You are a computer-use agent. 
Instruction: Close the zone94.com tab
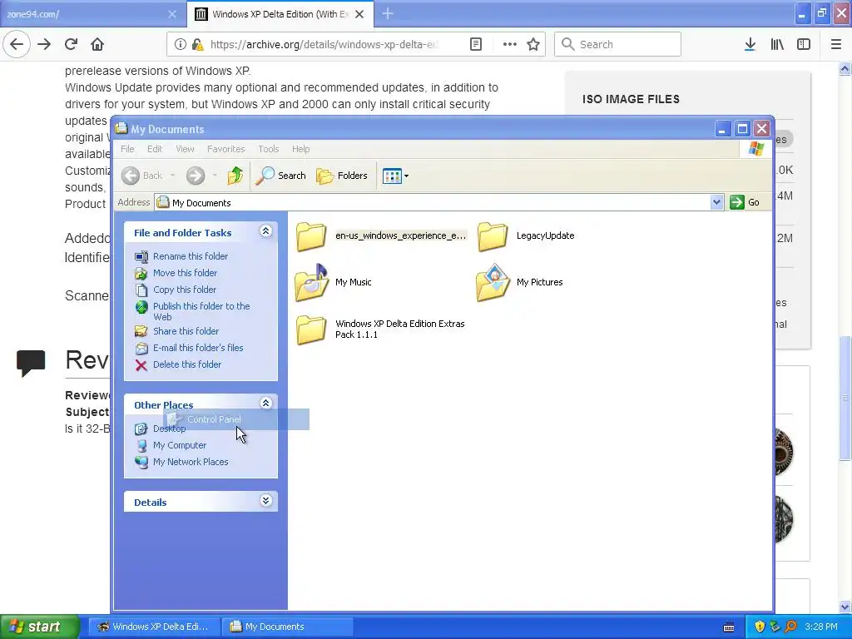pos(172,14)
